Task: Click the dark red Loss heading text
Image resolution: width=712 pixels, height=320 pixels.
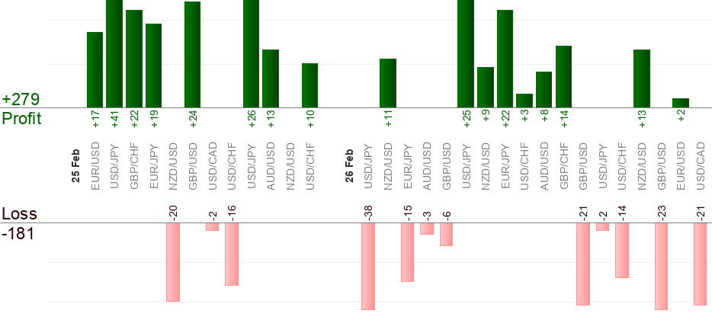Action: [19, 214]
